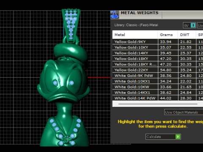Click the 54.80 grams value
Image resolution: width=203 pixels, height=152 pixels.
166,70
